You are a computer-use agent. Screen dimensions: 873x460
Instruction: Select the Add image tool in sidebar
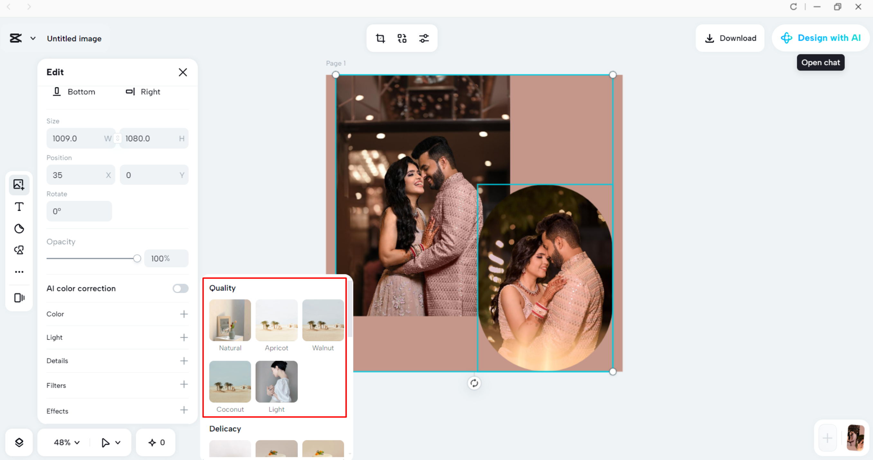[19, 185]
